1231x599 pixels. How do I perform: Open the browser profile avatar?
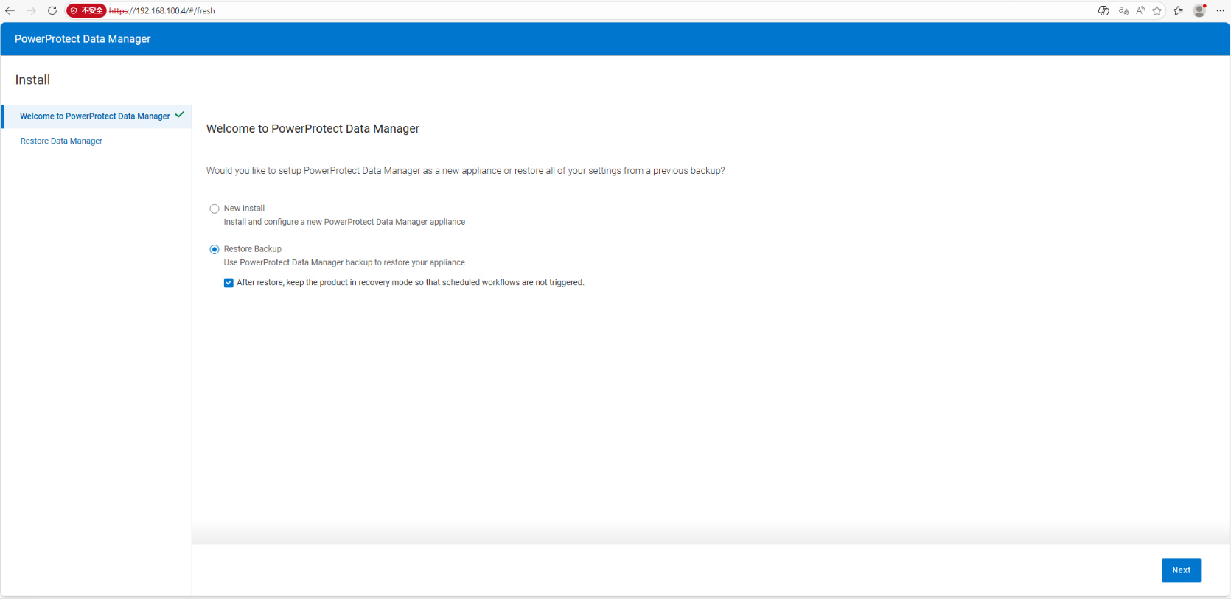coord(1199,10)
